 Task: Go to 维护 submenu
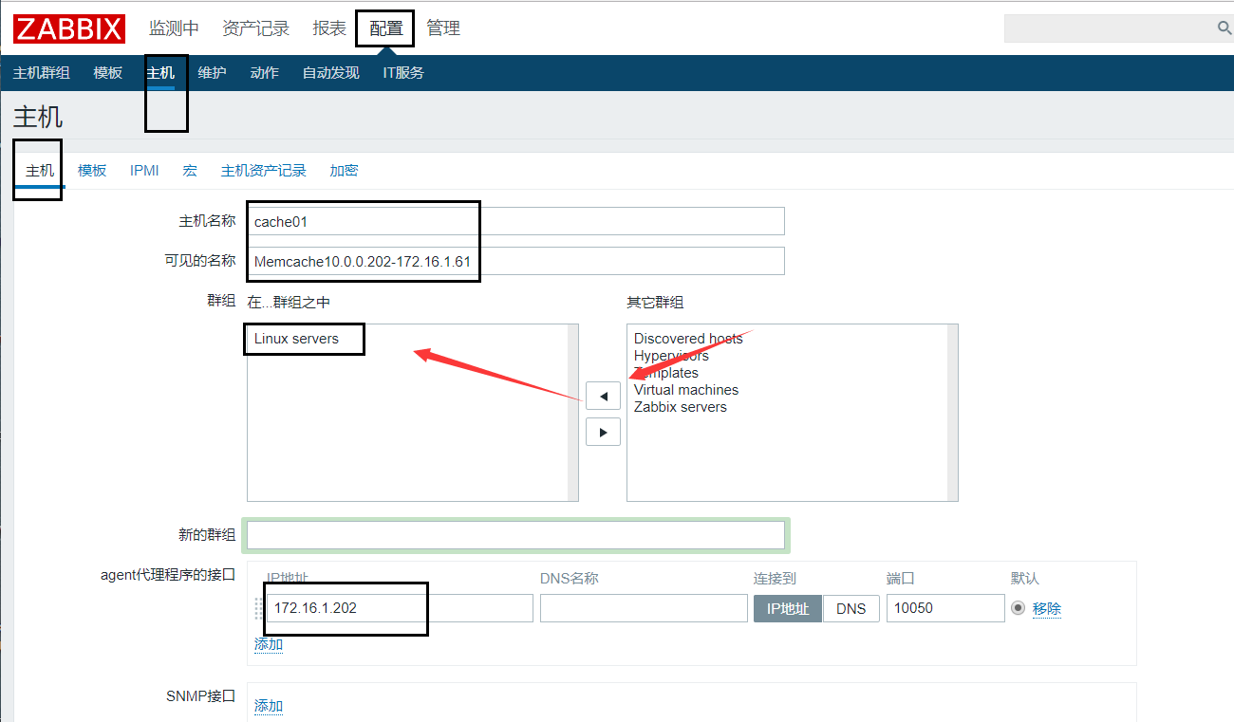[213, 73]
